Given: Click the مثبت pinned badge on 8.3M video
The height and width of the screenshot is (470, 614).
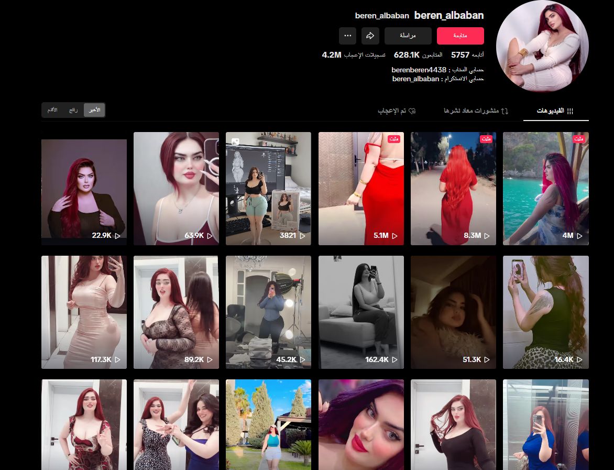Looking at the screenshot, I should pos(486,139).
